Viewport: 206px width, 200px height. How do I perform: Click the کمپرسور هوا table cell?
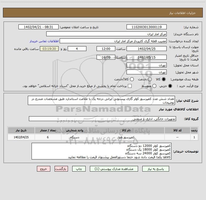point(126,137)
